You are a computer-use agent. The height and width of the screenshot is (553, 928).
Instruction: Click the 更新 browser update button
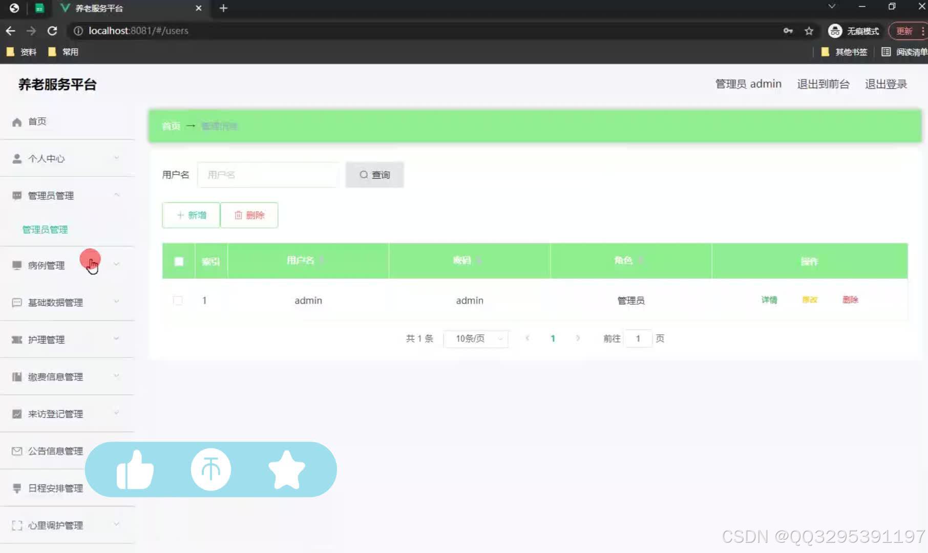908,31
